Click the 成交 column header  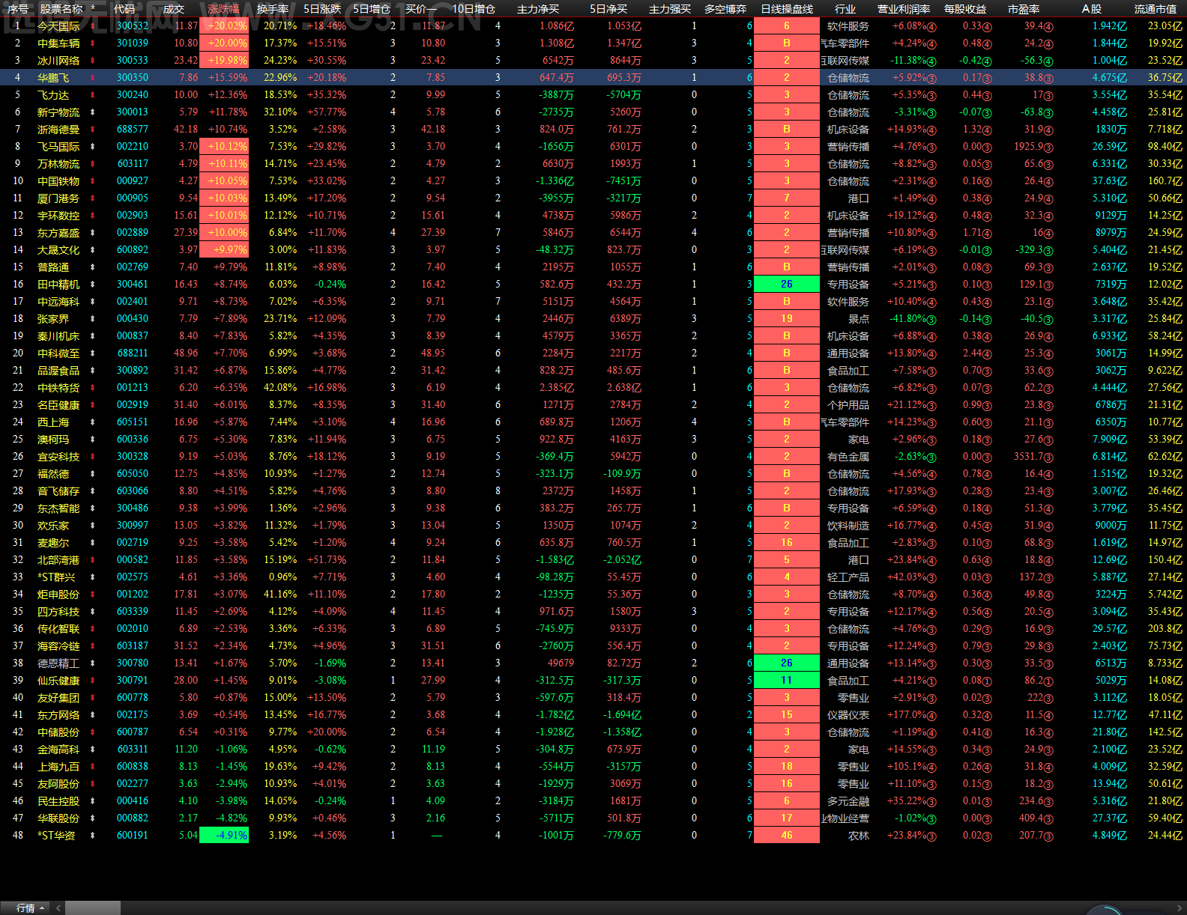174,9
